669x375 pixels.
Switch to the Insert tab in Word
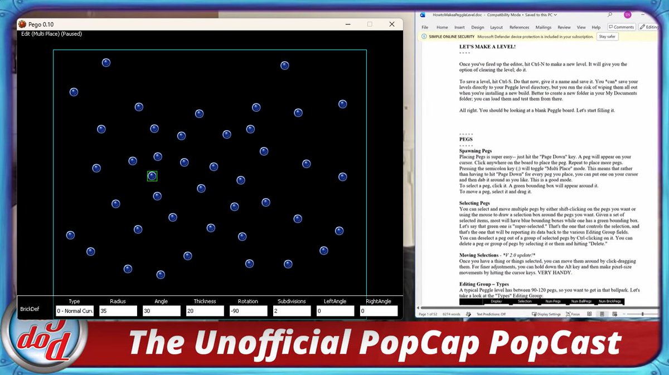pos(459,27)
